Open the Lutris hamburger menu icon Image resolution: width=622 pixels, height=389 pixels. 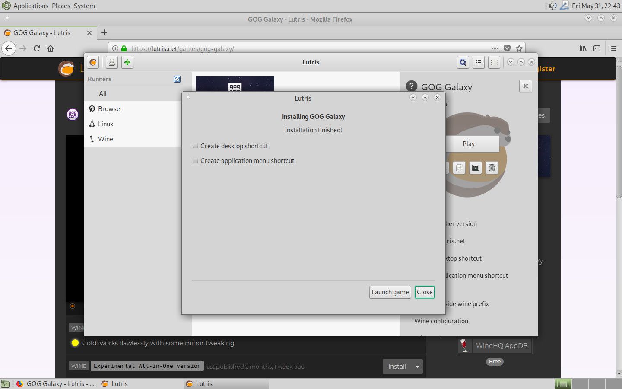click(494, 62)
